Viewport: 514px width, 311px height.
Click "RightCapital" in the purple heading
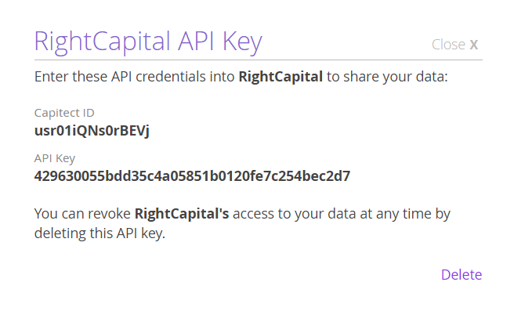pos(102,42)
